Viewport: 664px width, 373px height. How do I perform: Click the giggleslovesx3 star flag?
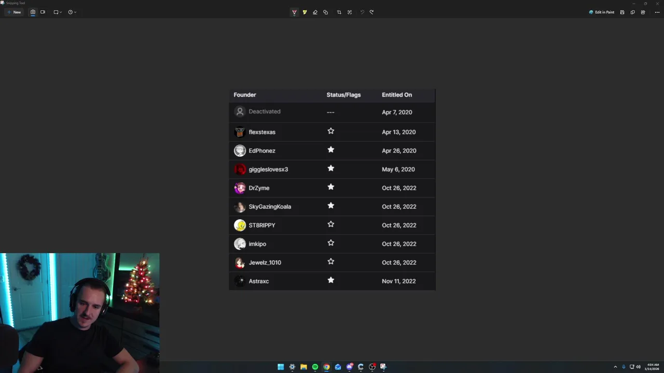tap(331, 168)
